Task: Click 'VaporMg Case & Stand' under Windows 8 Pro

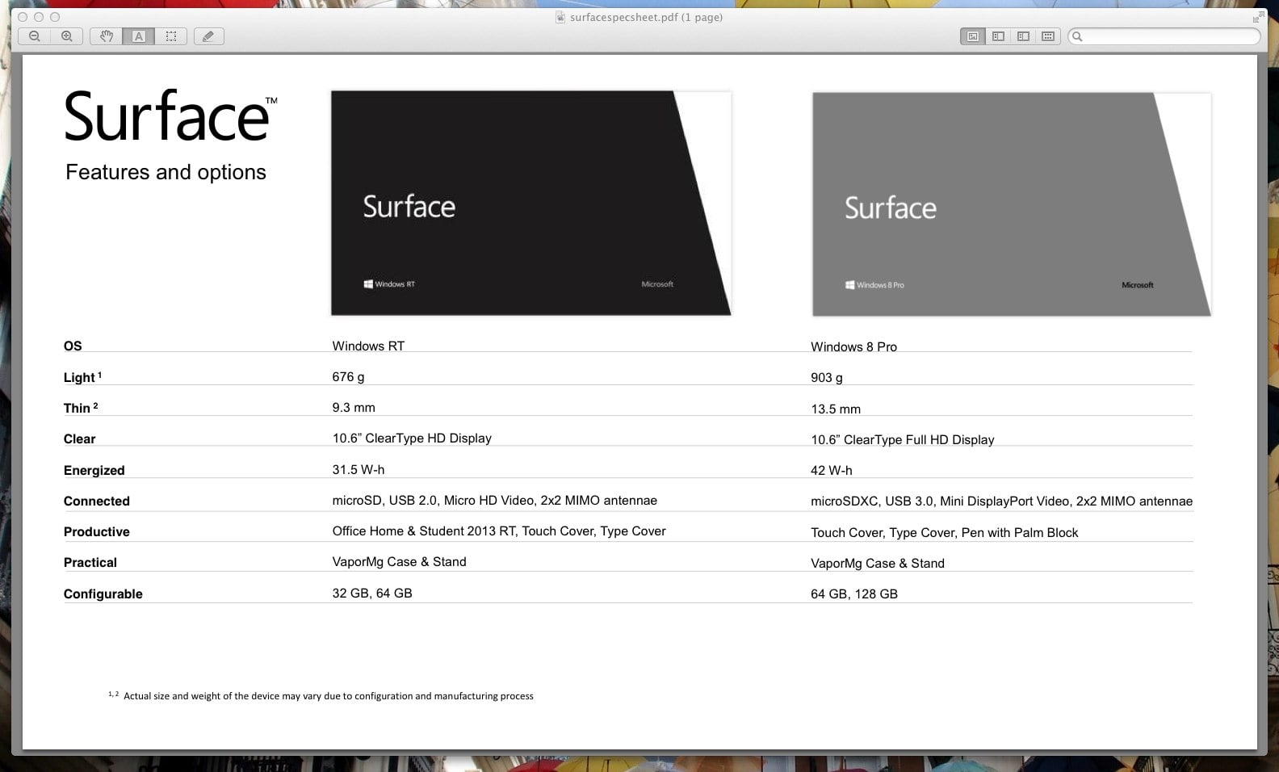Action: point(878,563)
